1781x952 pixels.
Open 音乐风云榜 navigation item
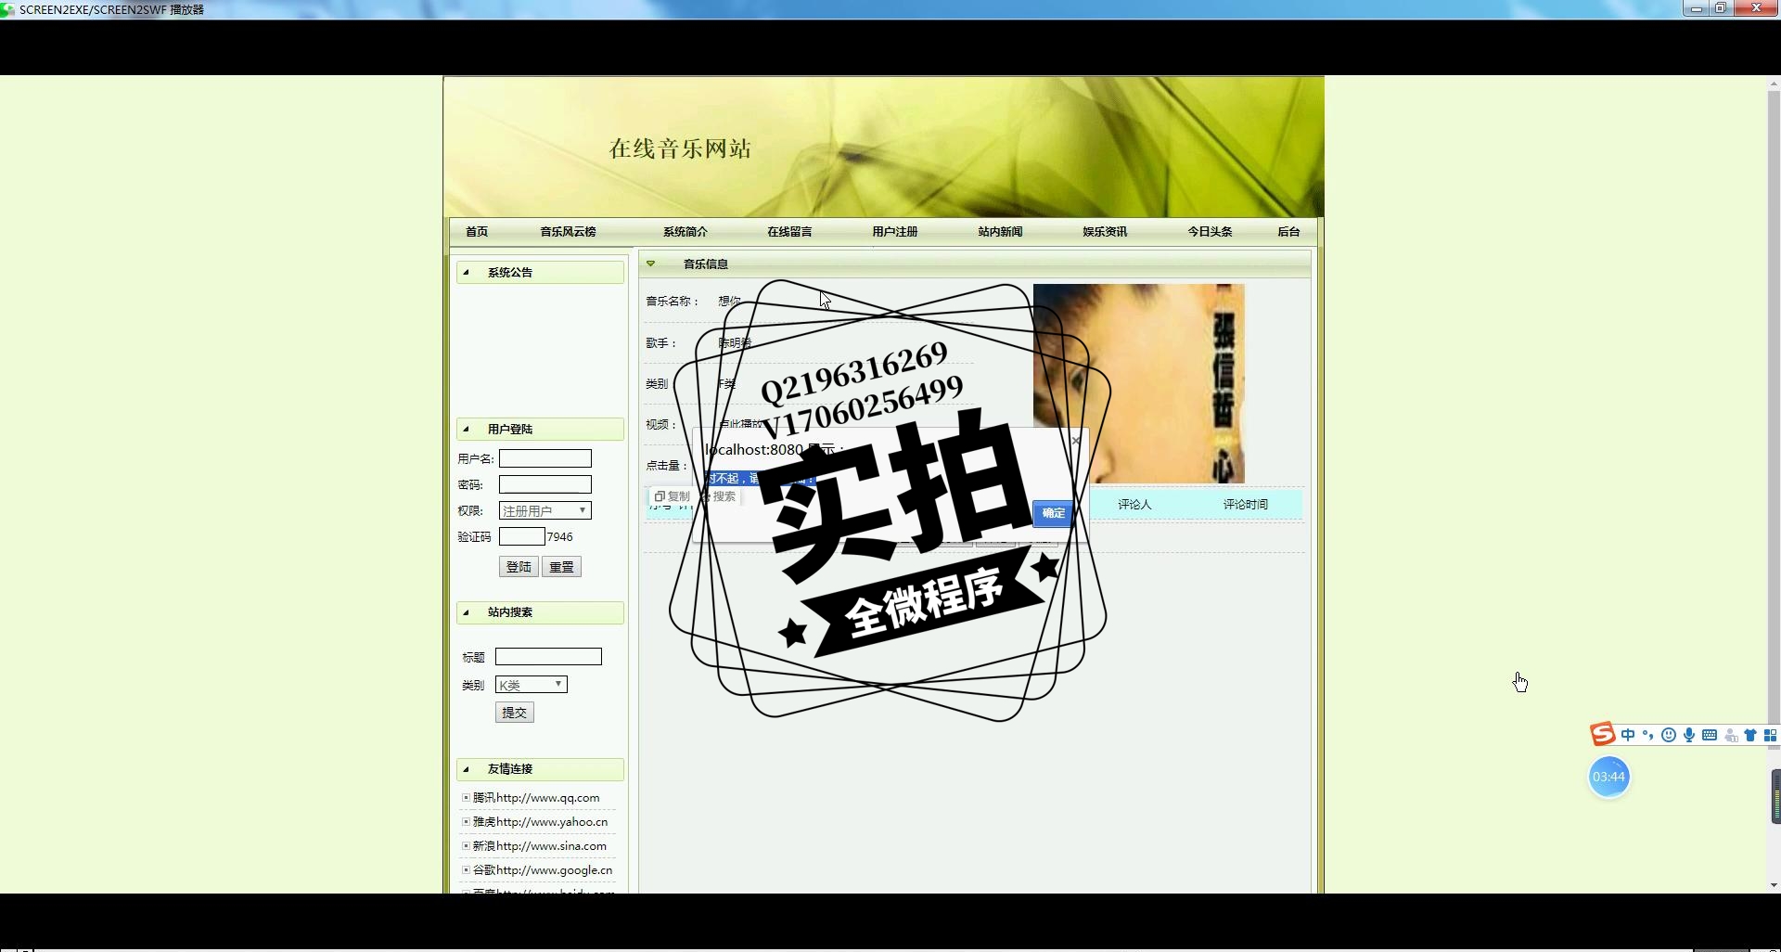(x=568, y=232)
